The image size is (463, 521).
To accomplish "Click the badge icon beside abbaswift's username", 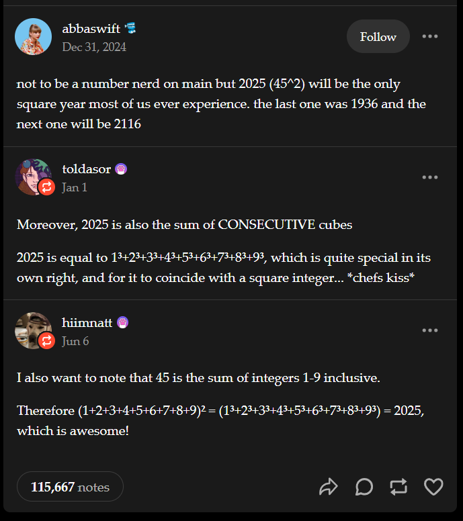I will click(x=132, y=28).
